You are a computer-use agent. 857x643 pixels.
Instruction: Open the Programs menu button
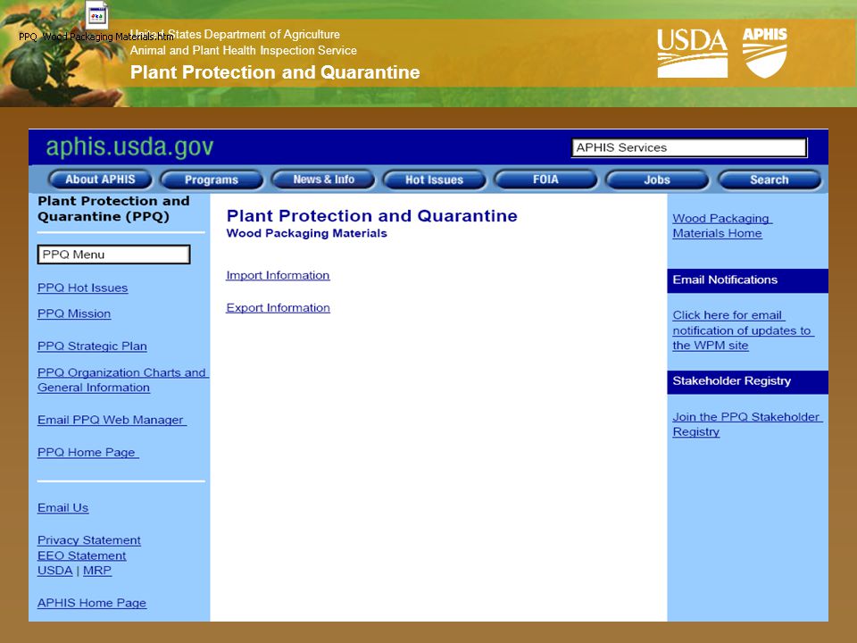212,180
